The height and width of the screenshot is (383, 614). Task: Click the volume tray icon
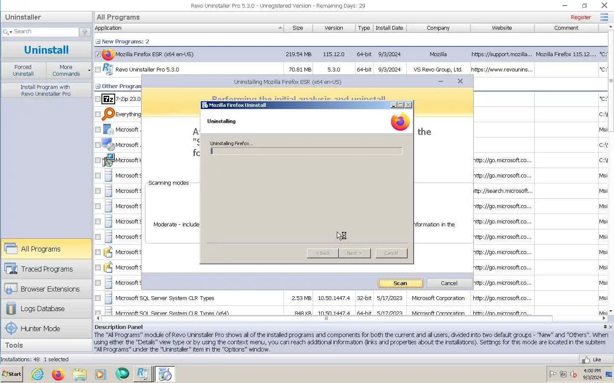[x=574, y=374]
